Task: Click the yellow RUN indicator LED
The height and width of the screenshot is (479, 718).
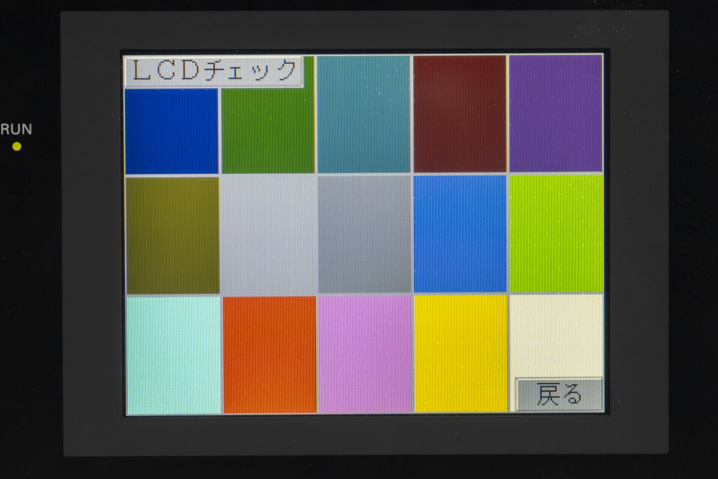Action: [17, 147]
